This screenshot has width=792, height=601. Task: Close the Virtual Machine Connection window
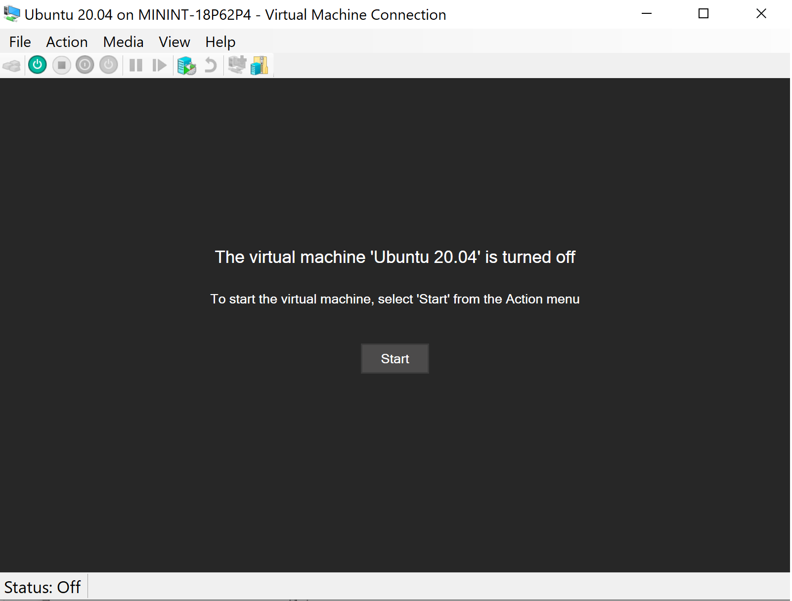point(761,14)
